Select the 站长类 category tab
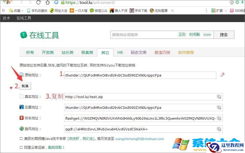The width and height of the screenshot is (245, 153). point(67,52)
